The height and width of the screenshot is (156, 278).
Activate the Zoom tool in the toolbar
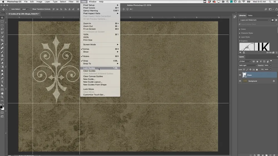click(2, 97)
